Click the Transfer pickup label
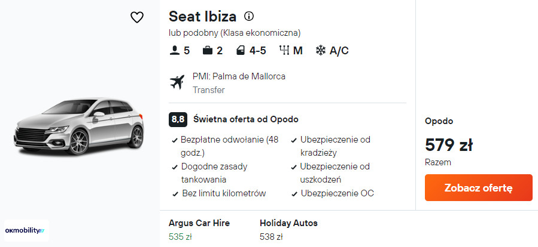The image size is (538, 247). coord(209,90)
